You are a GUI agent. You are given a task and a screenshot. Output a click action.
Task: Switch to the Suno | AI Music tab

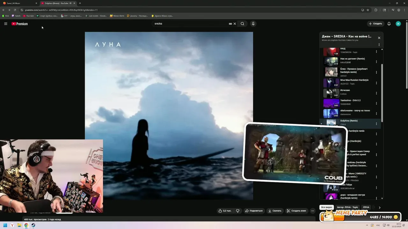pyautogui.click(x=20, y=3)
